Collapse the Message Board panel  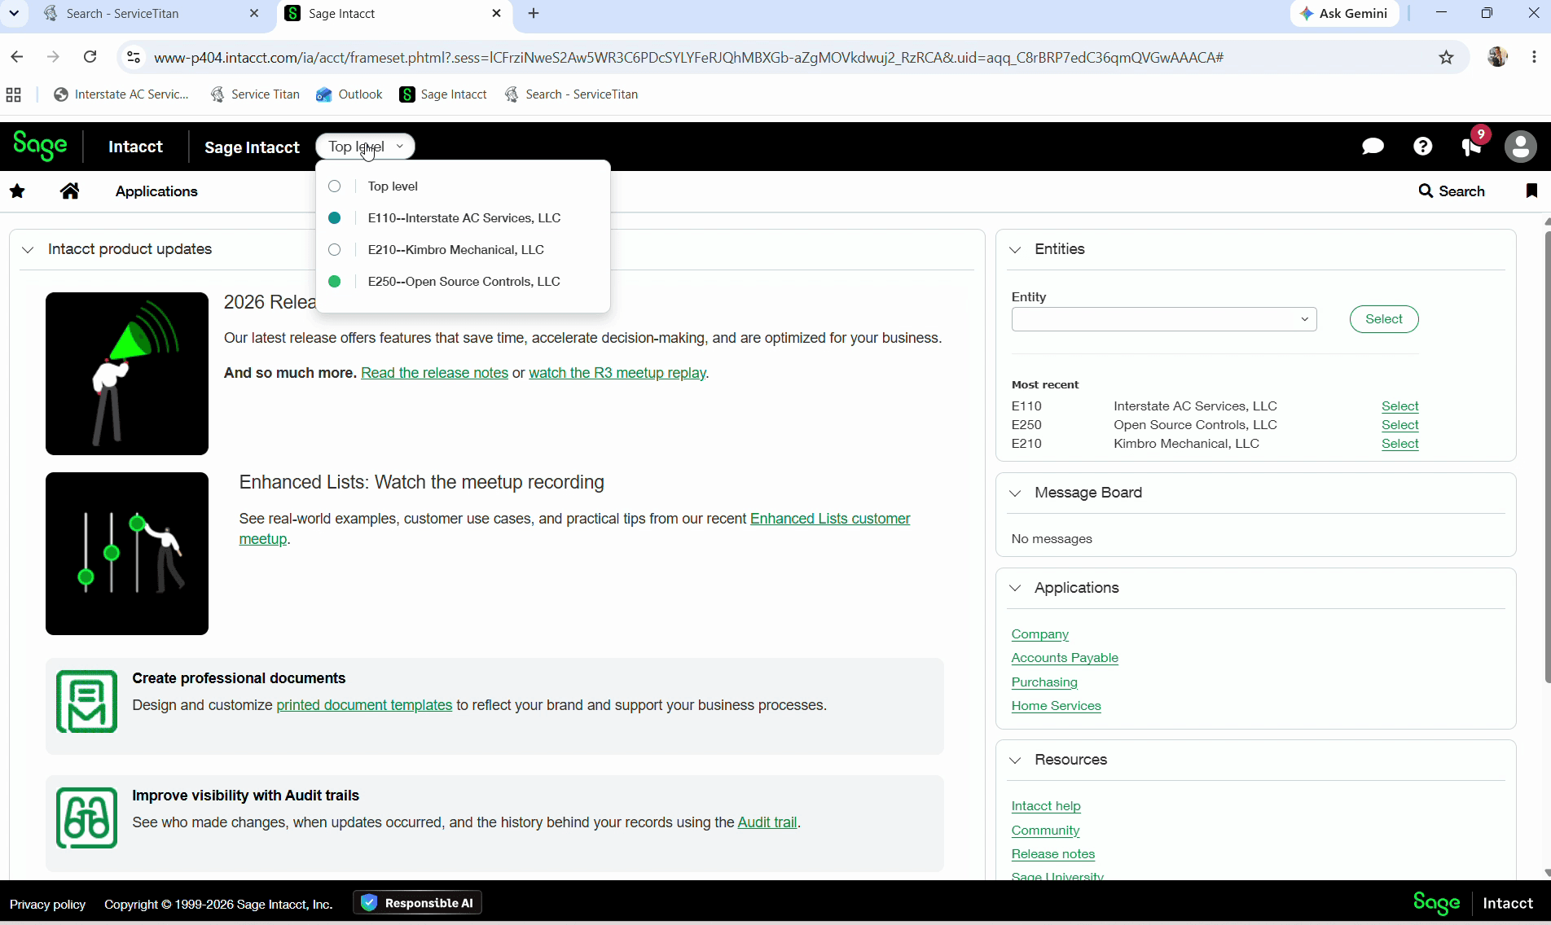[1015, 493]
